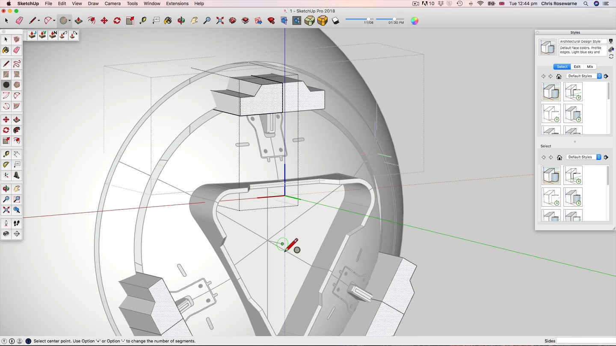Open the Extensions menu

(x=177, y=3)
